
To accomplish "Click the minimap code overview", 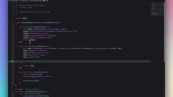I will [157, 9].
